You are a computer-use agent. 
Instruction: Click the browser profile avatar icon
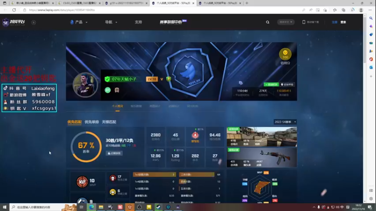click(x=361, y=10)
